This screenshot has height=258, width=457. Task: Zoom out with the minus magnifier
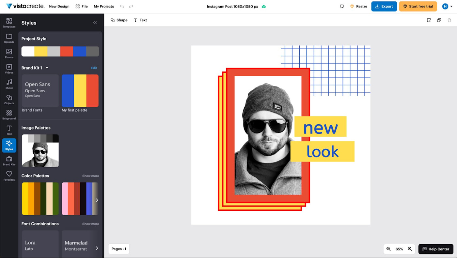[388, 249]
